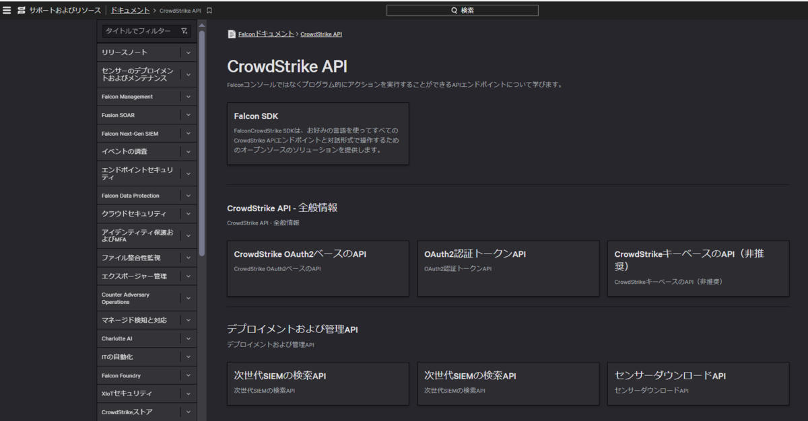Bookmark this page with the bookmark icon
This screenshot has height=421, width=808.
point(209,11)
